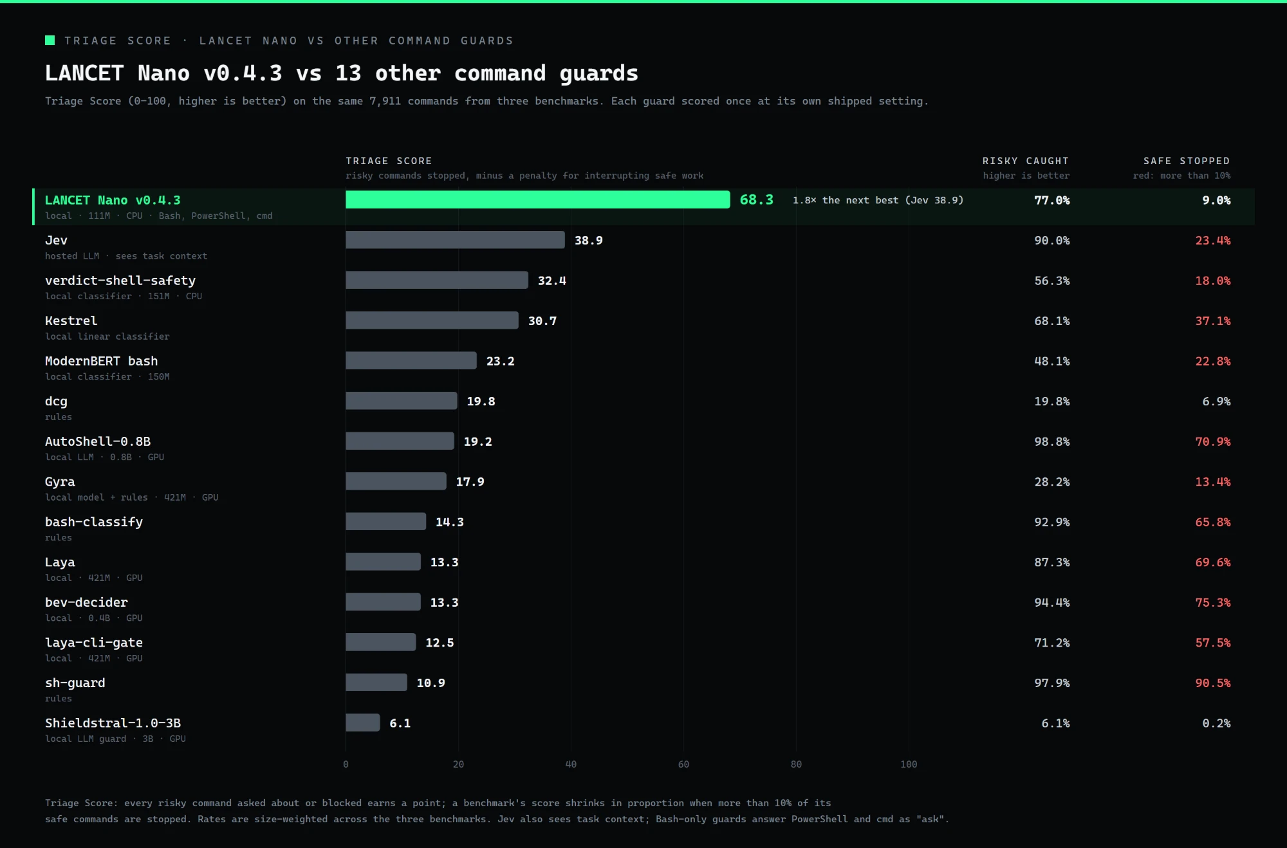Image resolution: width=1287 pixels, height=848 pixels.
Task: Click the 12.5 score for laya-cli-gate
Action: click(x=440, y=643)
